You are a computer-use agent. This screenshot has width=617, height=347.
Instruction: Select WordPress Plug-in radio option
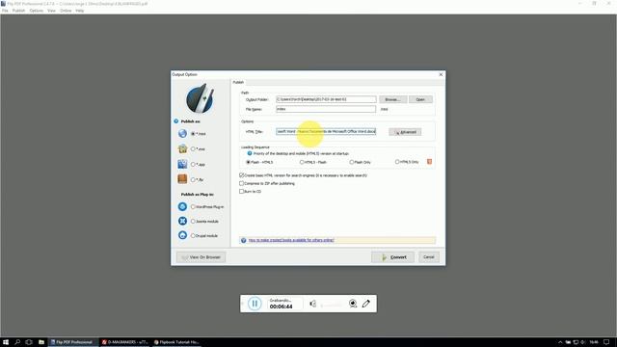tap(193, 206)
